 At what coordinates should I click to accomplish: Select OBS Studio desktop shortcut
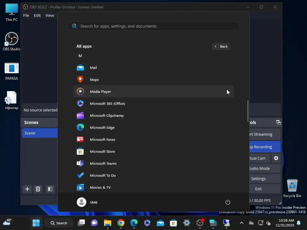click(x=12, y=41)
